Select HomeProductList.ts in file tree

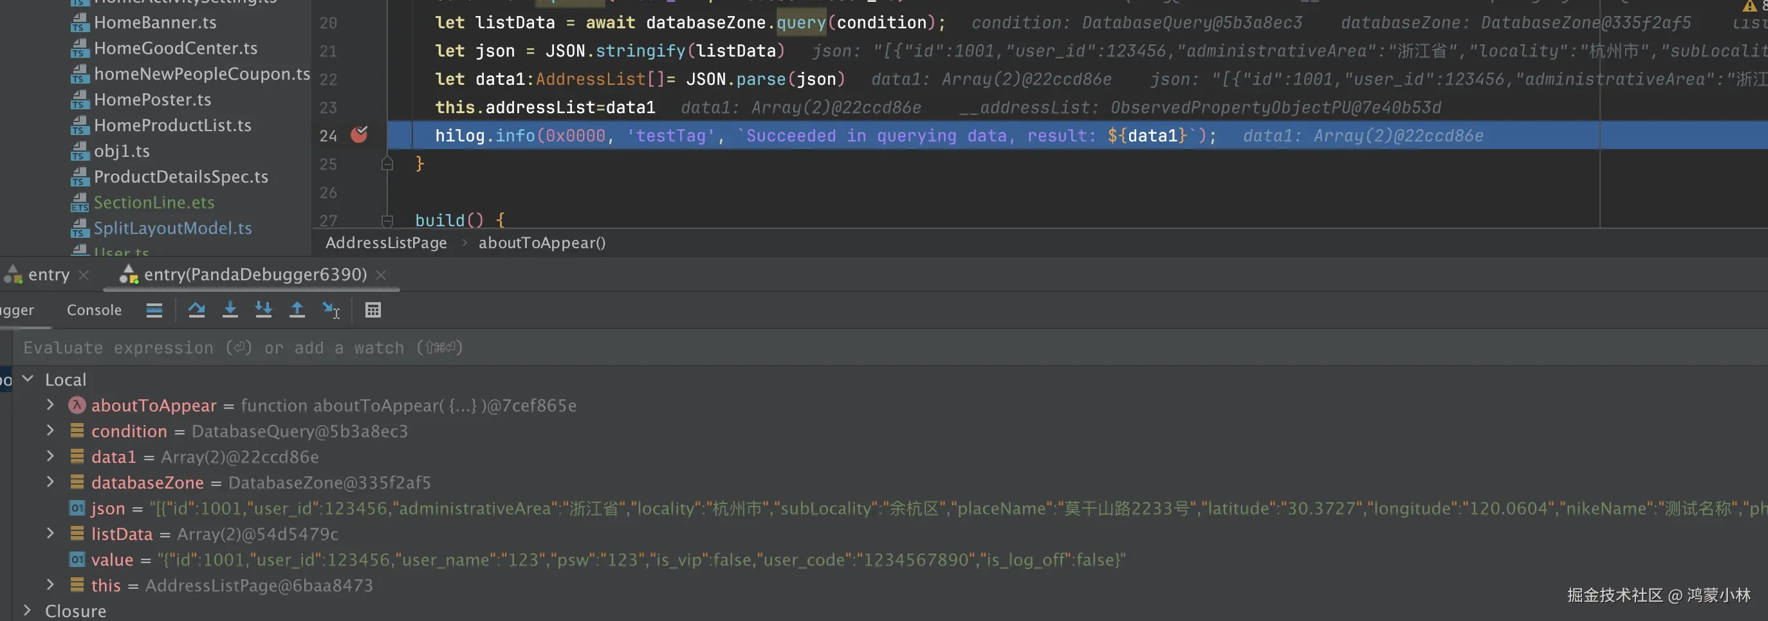[172, 125]
